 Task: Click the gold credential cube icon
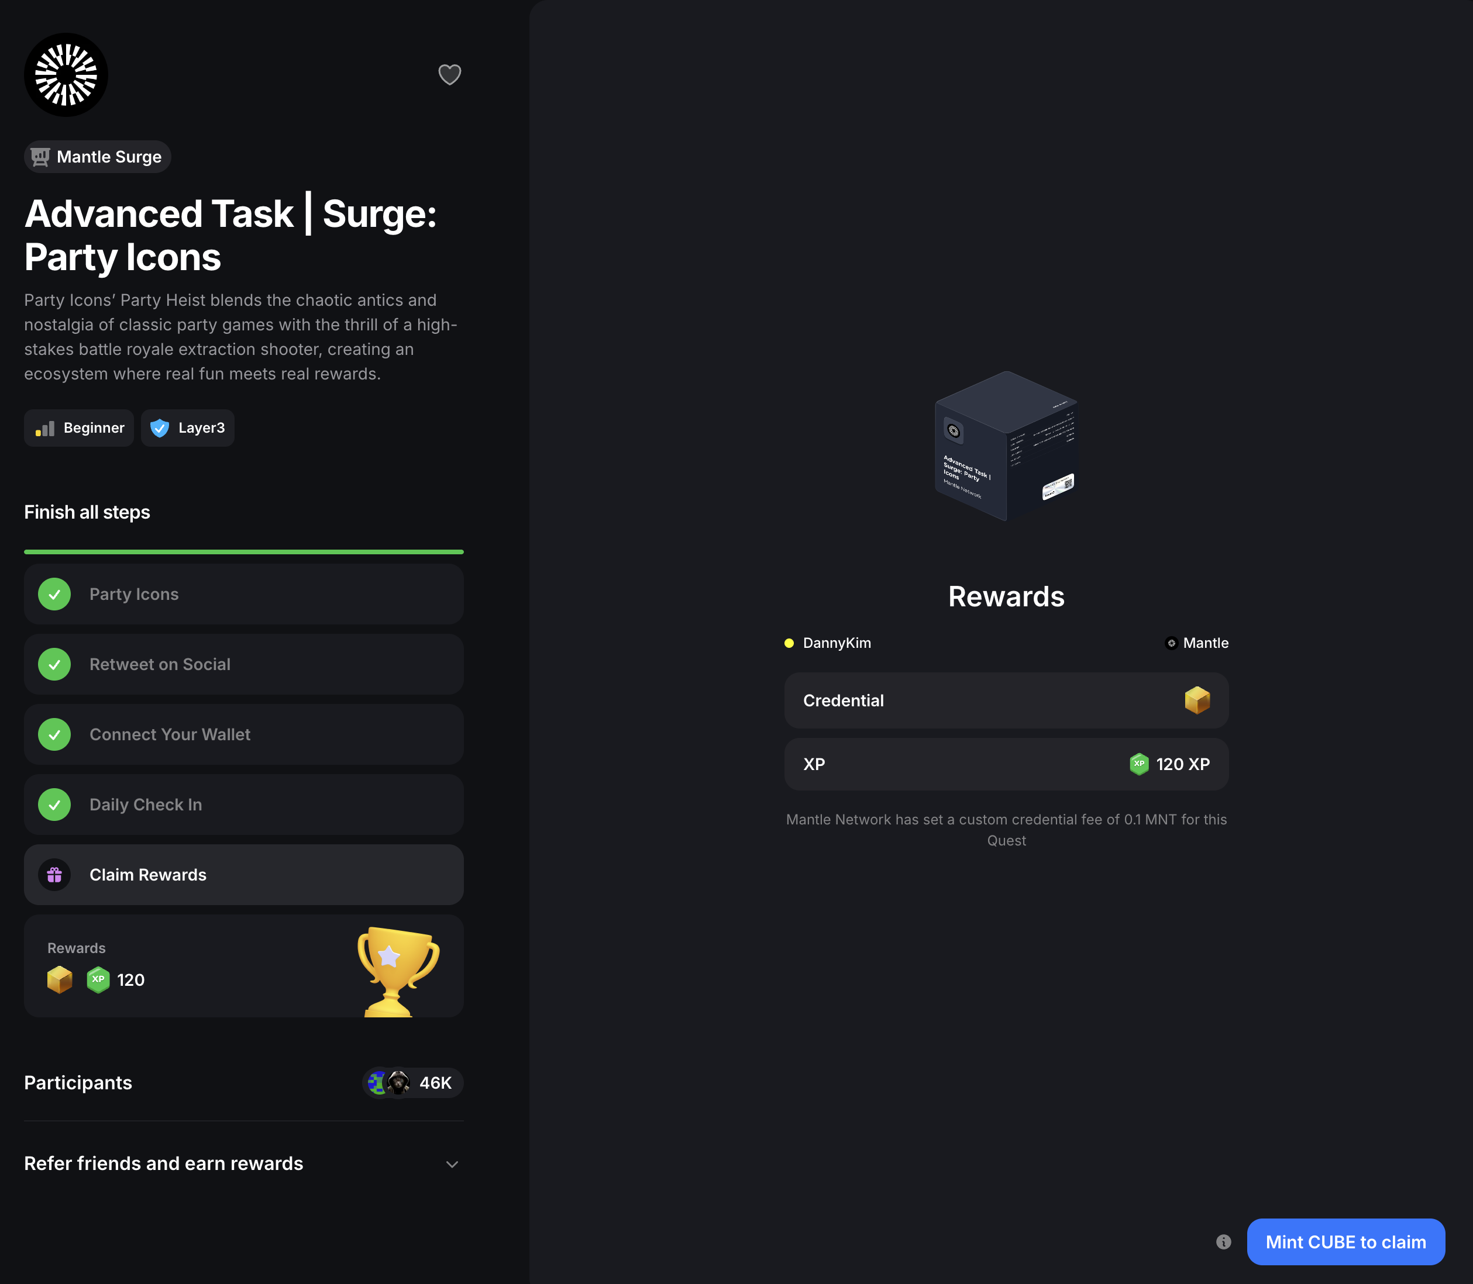point(1197,700)
